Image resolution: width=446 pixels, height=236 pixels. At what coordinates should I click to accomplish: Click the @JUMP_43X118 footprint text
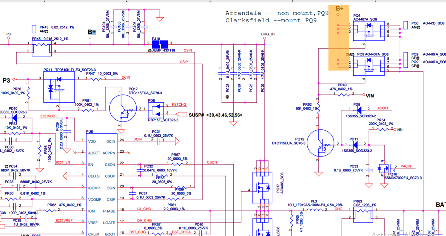click(x=161, y=50)
